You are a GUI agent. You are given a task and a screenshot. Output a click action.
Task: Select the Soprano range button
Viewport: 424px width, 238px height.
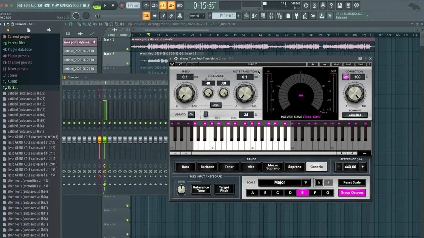(295, 167)
